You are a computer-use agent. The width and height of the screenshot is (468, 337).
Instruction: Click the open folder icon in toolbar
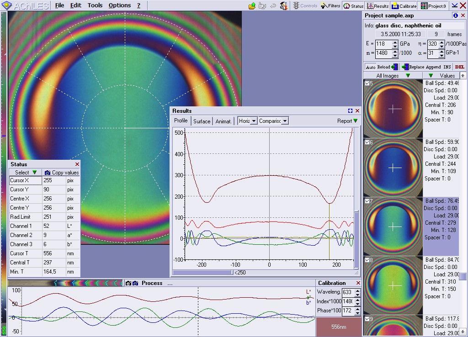(x=252, y=5)
